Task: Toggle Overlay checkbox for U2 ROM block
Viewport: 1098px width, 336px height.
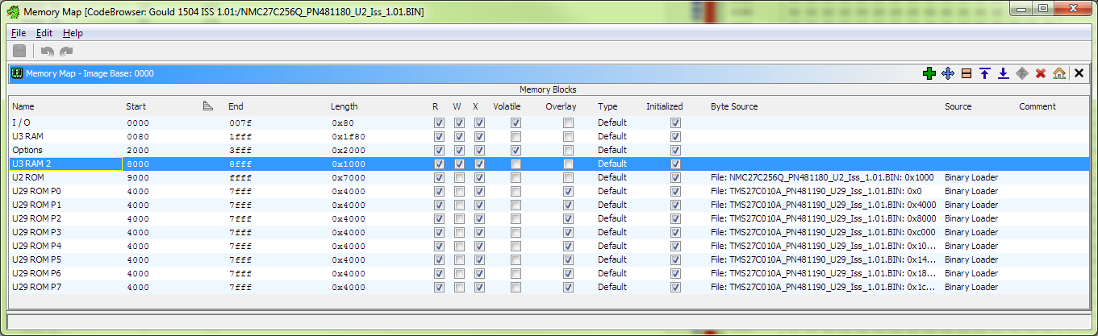Action: point(569,177)
